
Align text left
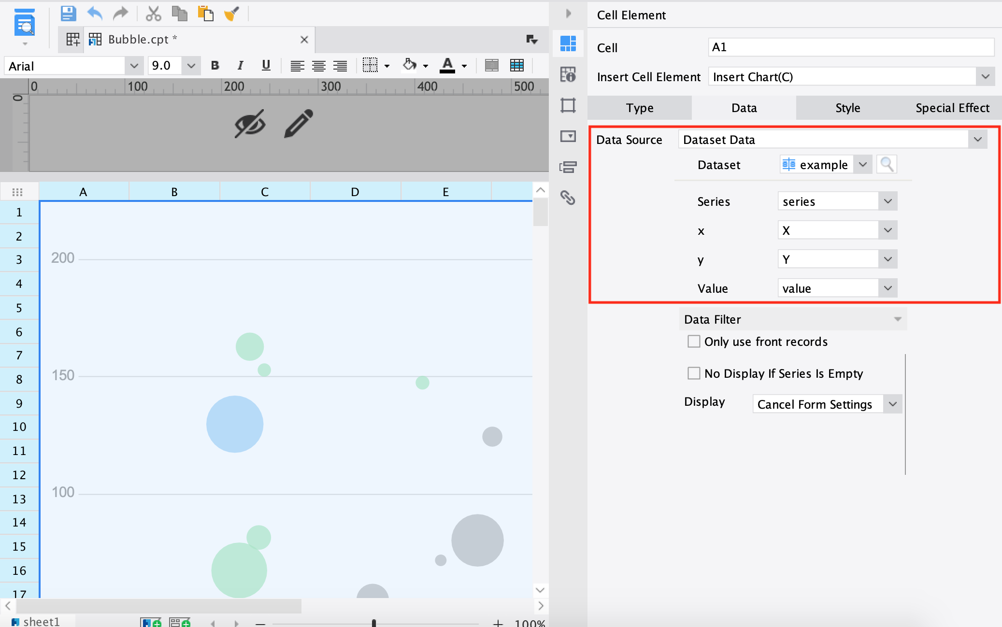[297, 66]
